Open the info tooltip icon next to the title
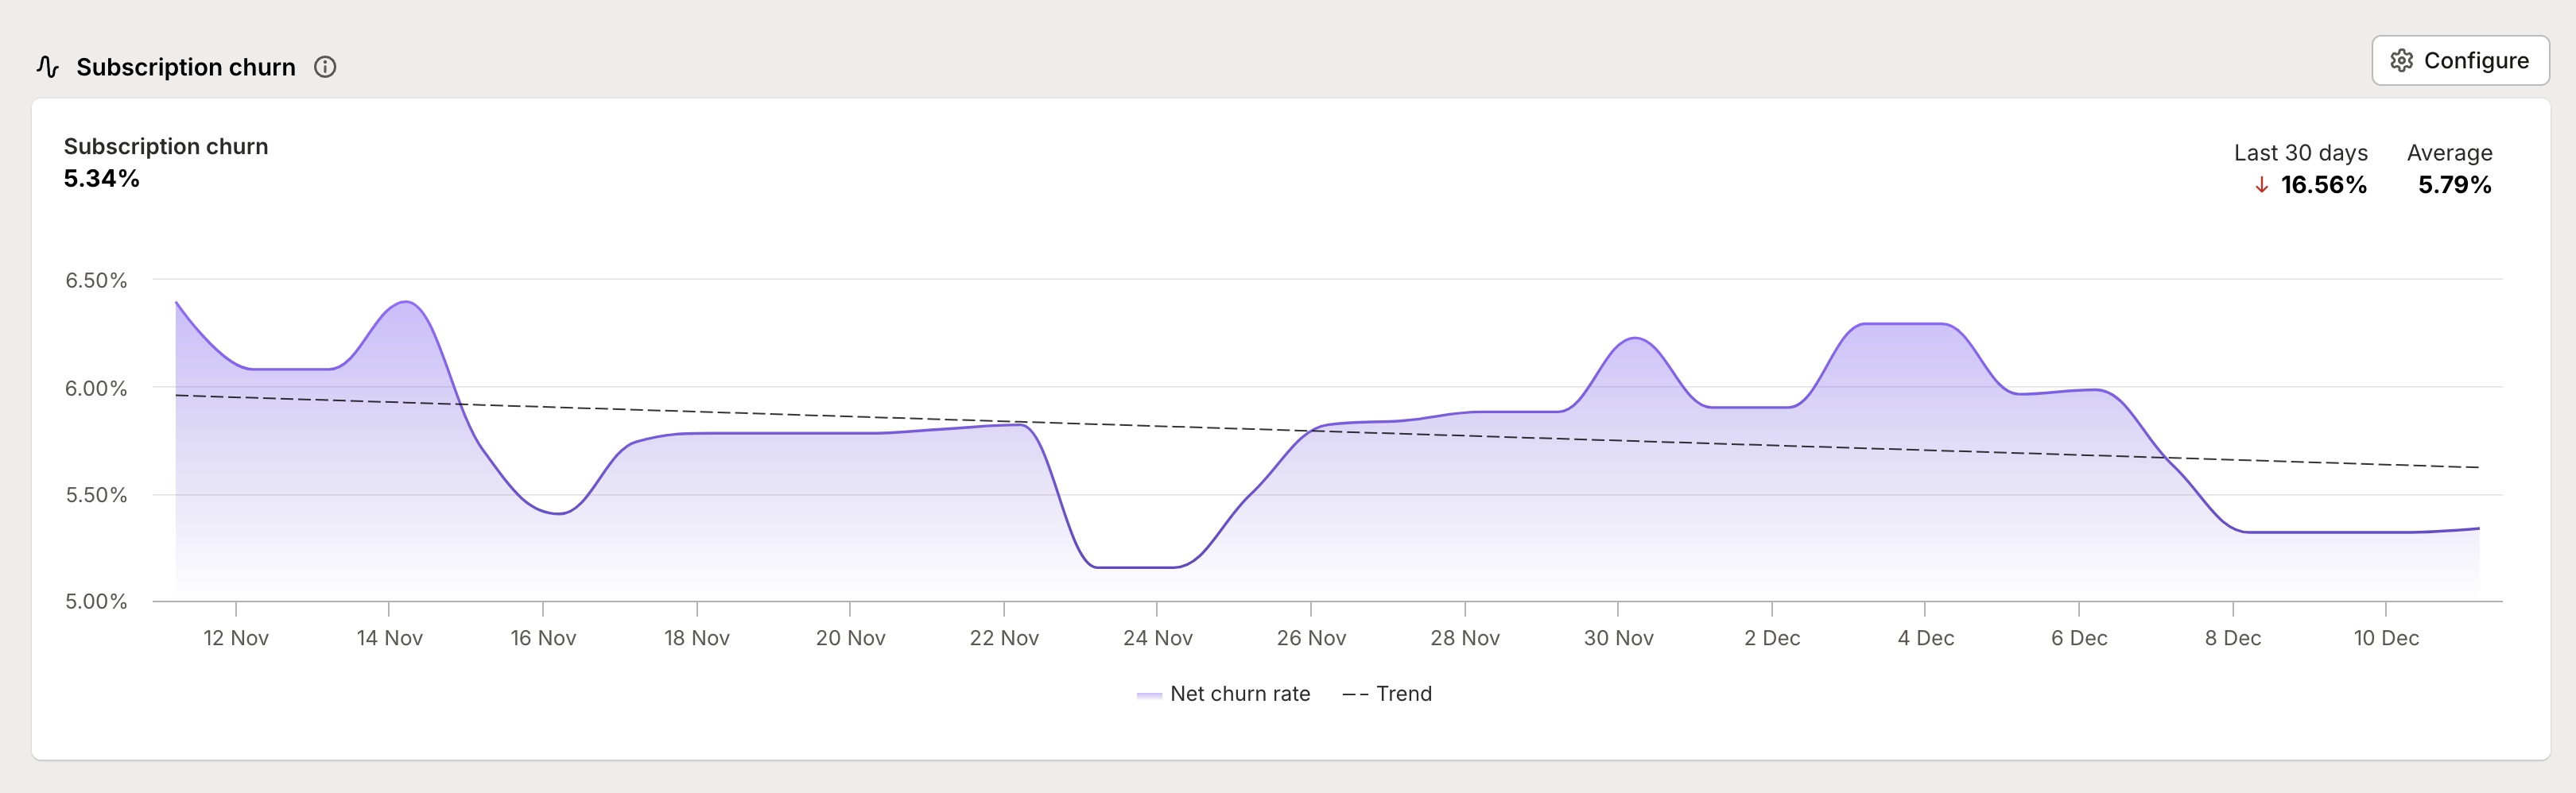The width and height of the screenshot is (2576, 793). [326, 67]
